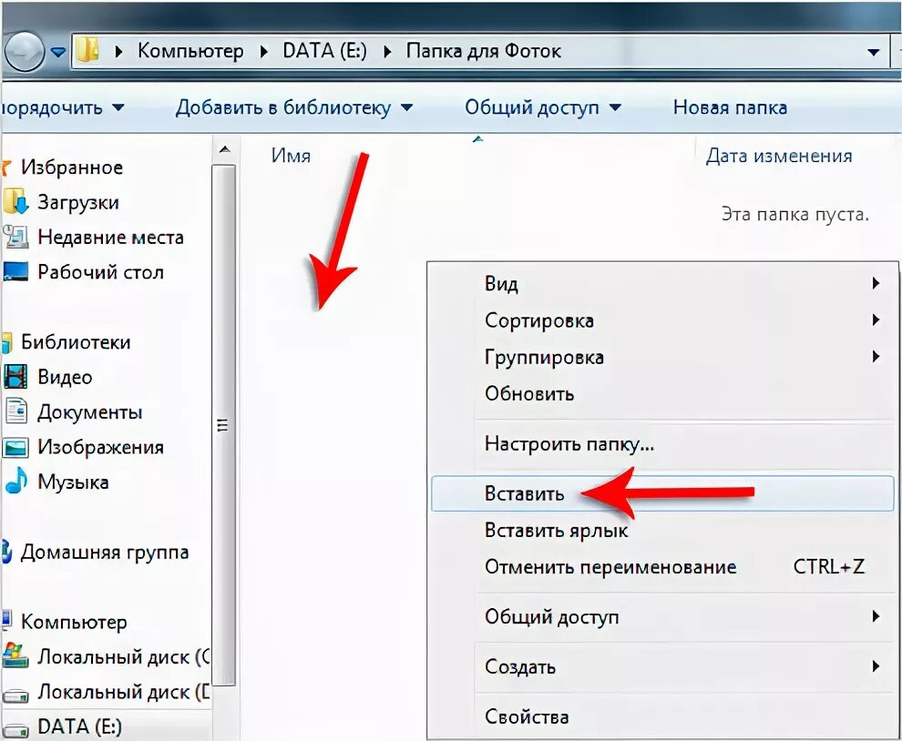Open the Изображения library
The width and height of the screenshot is (902, 741).
click(100, 447)
